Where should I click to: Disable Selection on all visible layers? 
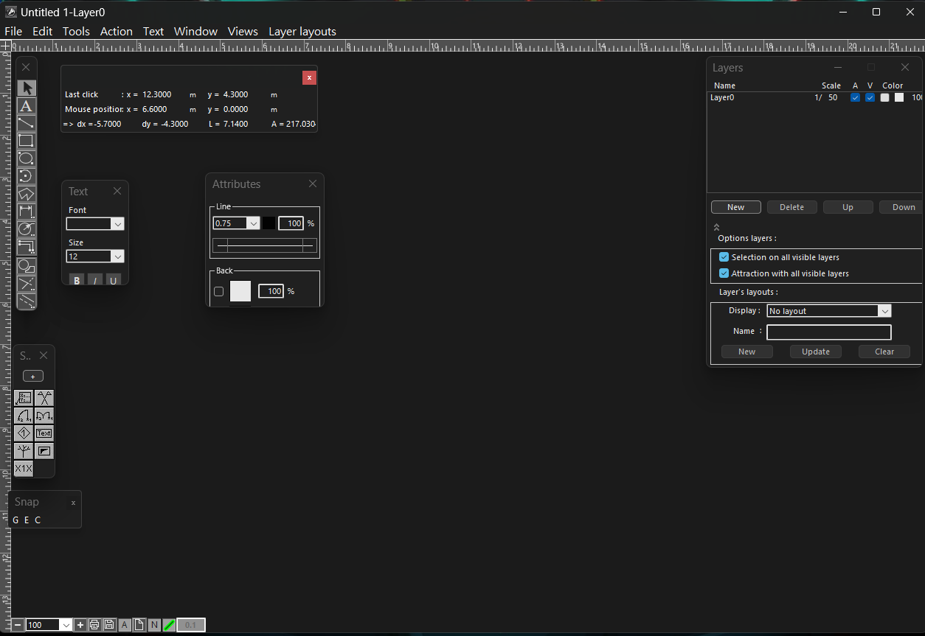[724, 257]
